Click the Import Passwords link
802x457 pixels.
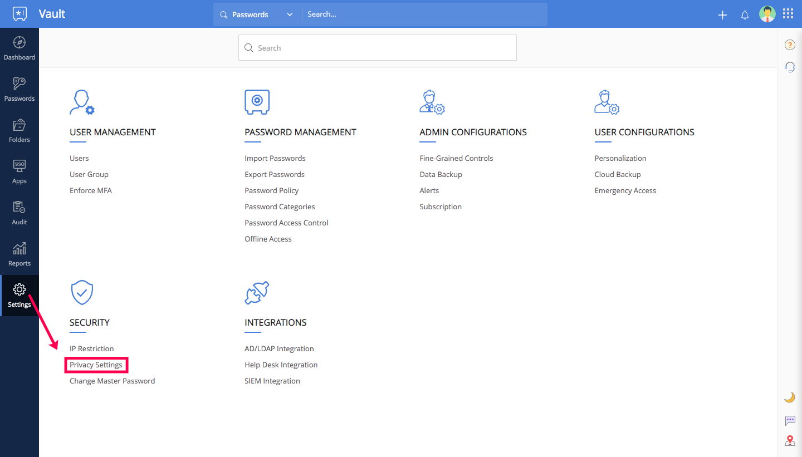tap(275, 159)
